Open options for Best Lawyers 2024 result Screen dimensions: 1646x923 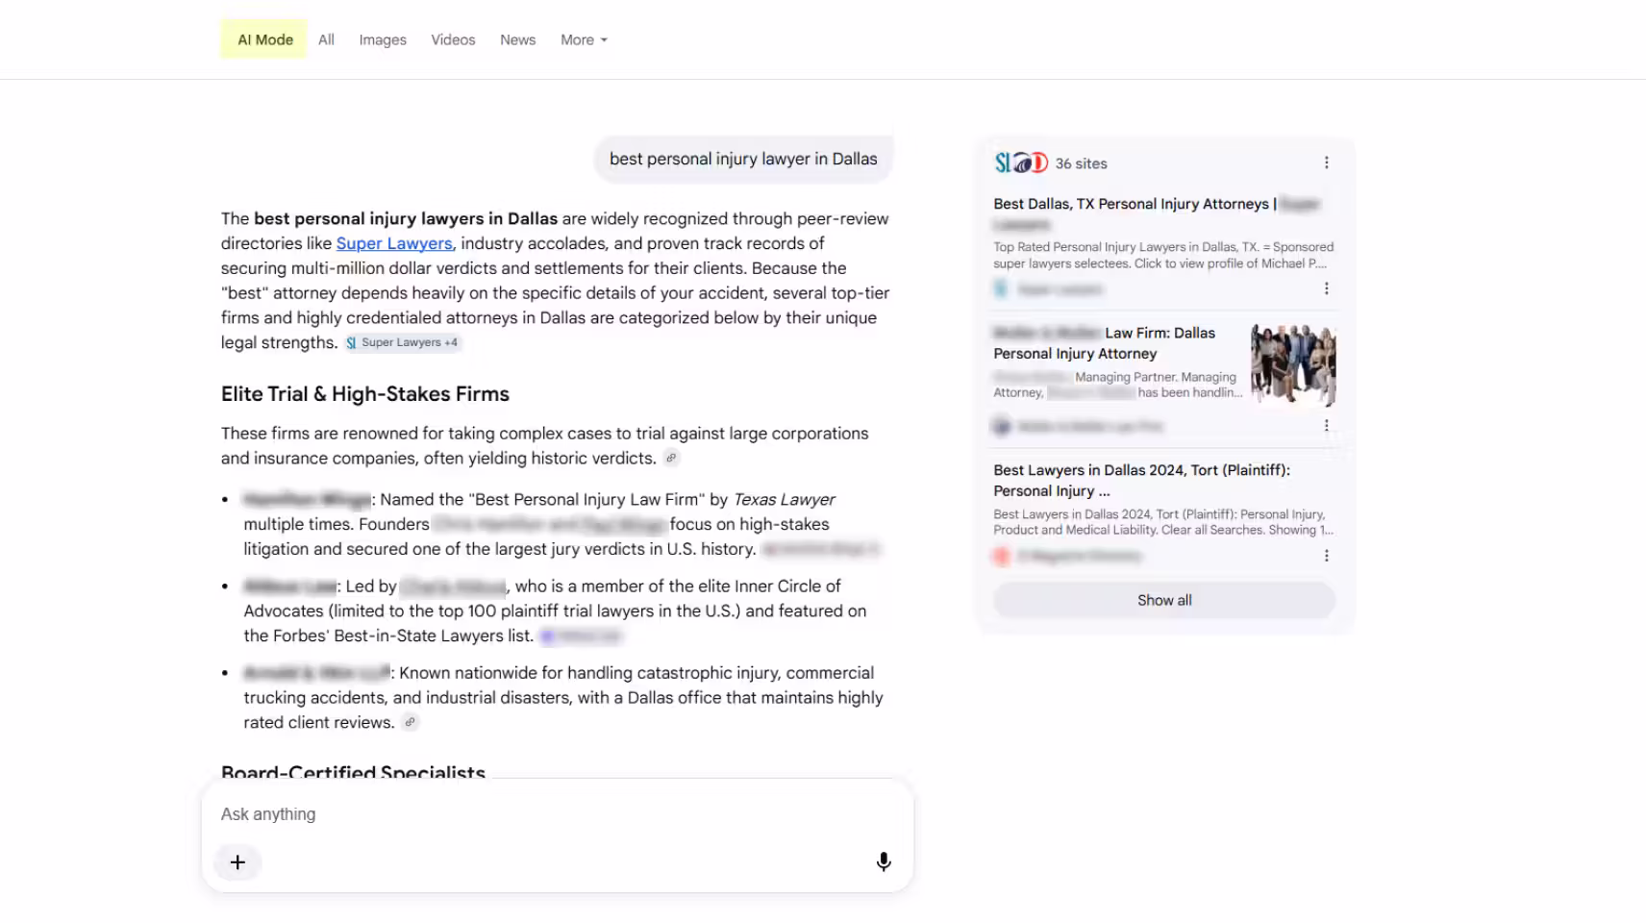pos(1326,556)
